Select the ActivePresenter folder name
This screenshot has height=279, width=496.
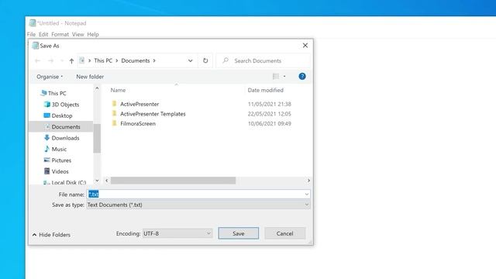click(x=139, y=104)
